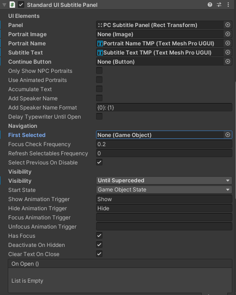Open object picker for Portrait Name field
This screenshot has width=236, height=295.
(228, 43)
